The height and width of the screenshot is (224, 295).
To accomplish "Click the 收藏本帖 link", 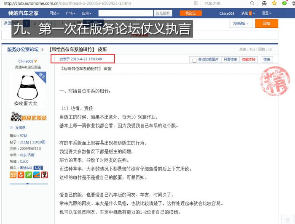I will 249,60.
